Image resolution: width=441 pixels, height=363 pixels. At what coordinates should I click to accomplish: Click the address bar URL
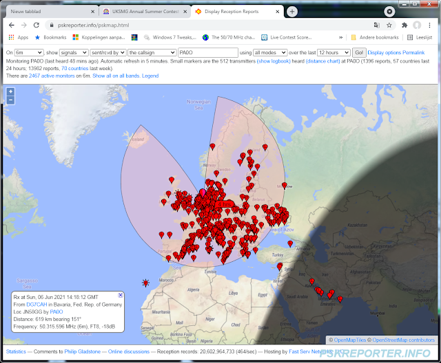(94, 25)
